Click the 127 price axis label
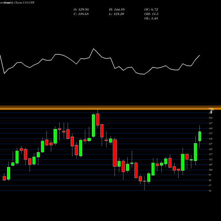 click(210, 144)
